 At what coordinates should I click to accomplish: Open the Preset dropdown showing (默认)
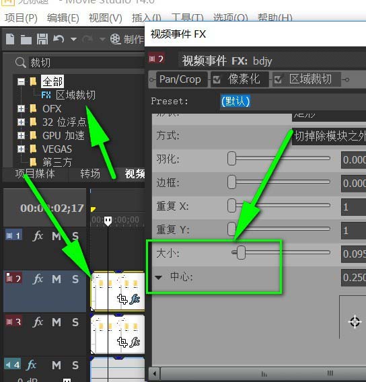[293, 102]
